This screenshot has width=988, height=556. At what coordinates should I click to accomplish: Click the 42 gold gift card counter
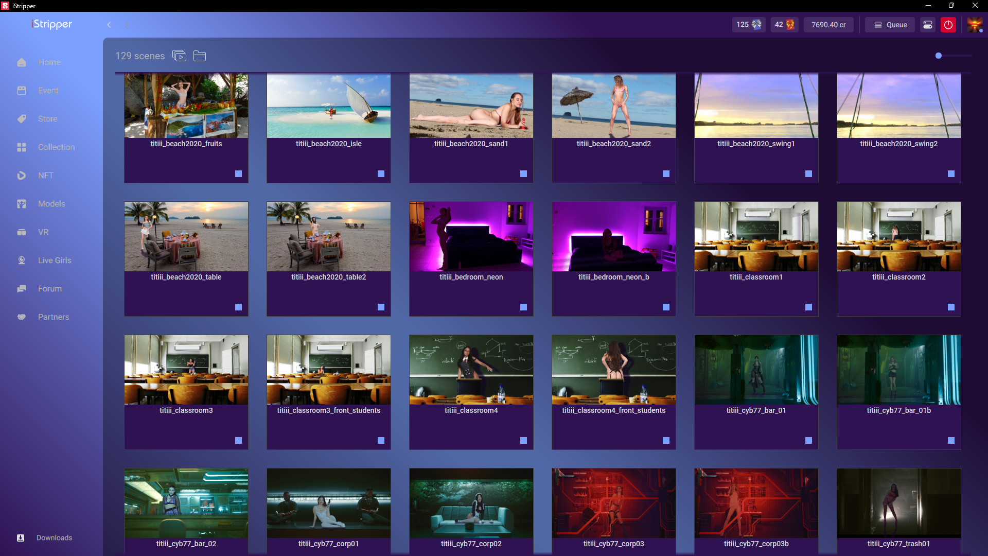click(784, 25)
